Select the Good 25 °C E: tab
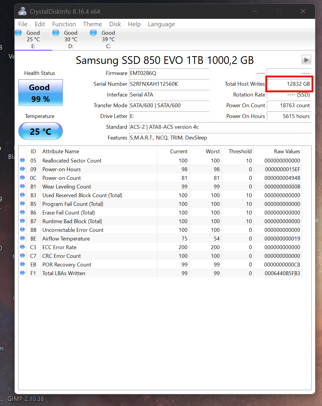This screenshot has width=322, height=406. click(33, 39)
